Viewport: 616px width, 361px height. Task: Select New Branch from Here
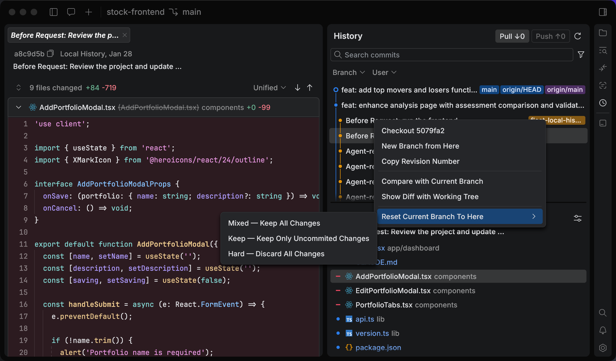(x=420, y=146)
